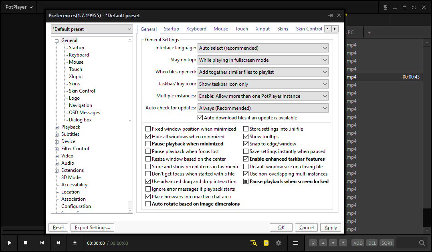432x252 pixels.
Task: Skip to previous track in PotPlayer
Action: [x=42, y=243]
